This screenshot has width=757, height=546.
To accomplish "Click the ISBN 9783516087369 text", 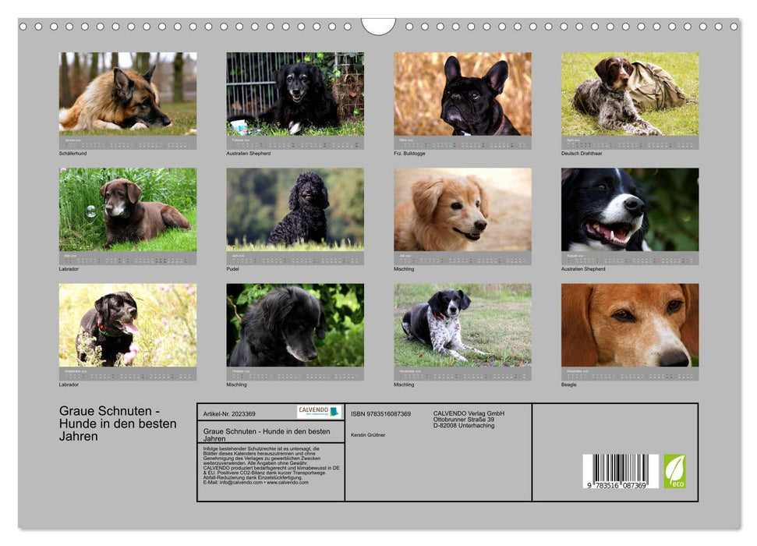I will (382, 413).
